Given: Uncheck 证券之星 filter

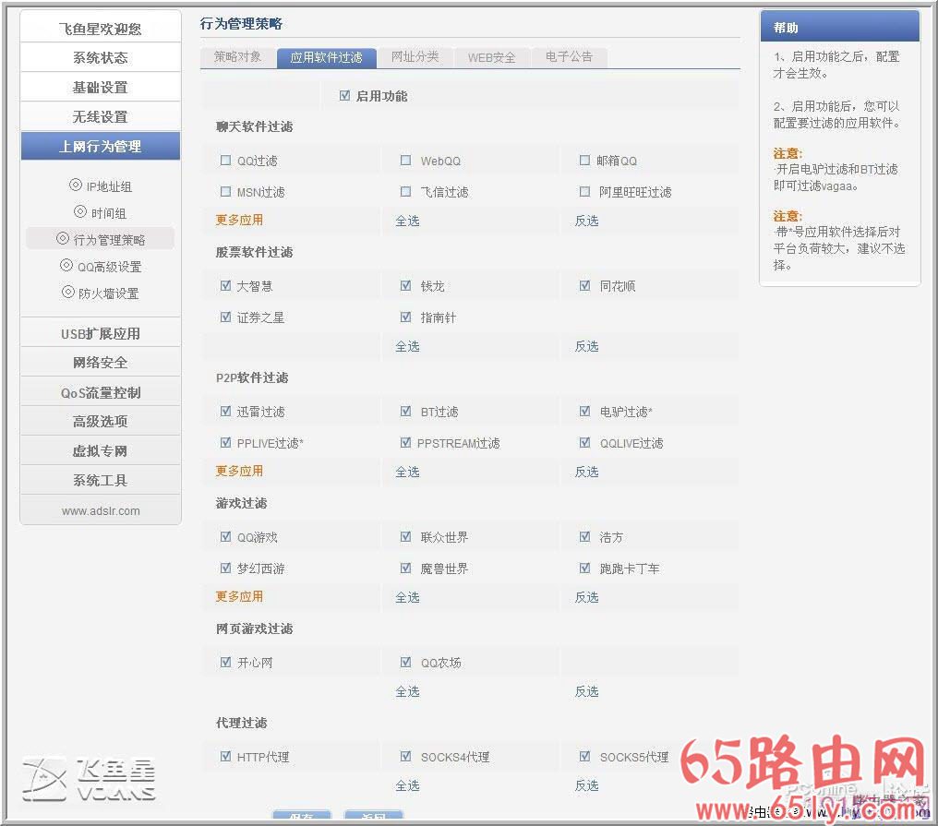Looking at the screenshot, I should pos(225,317).
